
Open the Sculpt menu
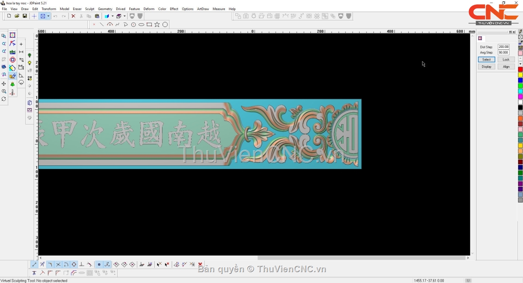click(89, 9)
